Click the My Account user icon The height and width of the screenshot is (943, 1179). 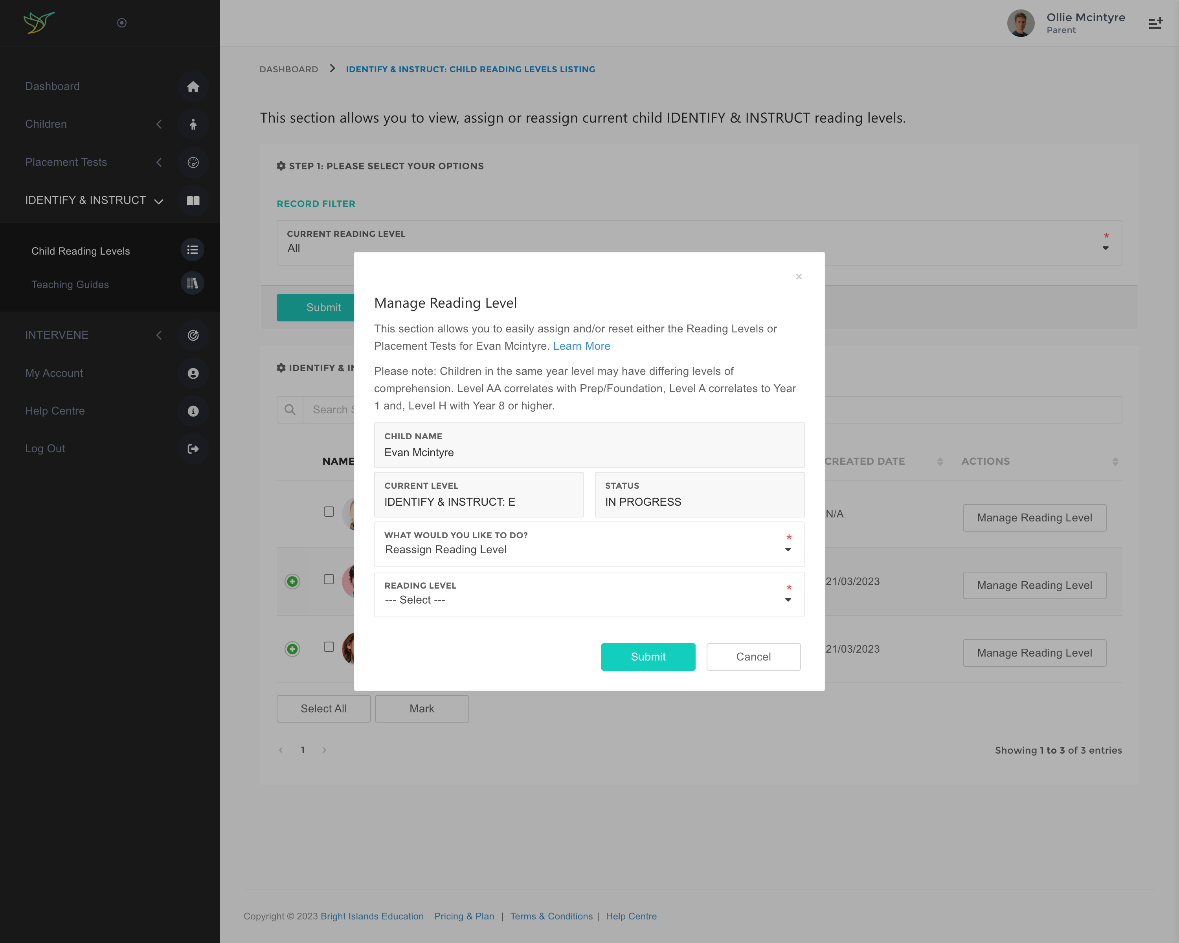pos(193,373)
